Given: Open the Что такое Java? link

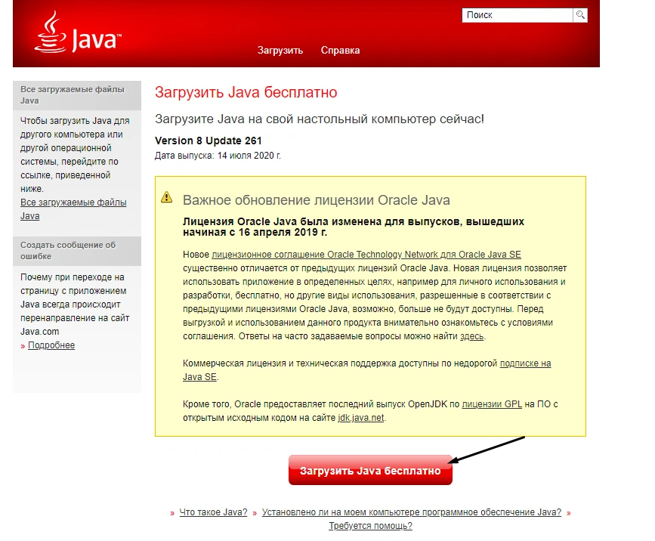Looking at the screenshot, I should tap(213, 512).
